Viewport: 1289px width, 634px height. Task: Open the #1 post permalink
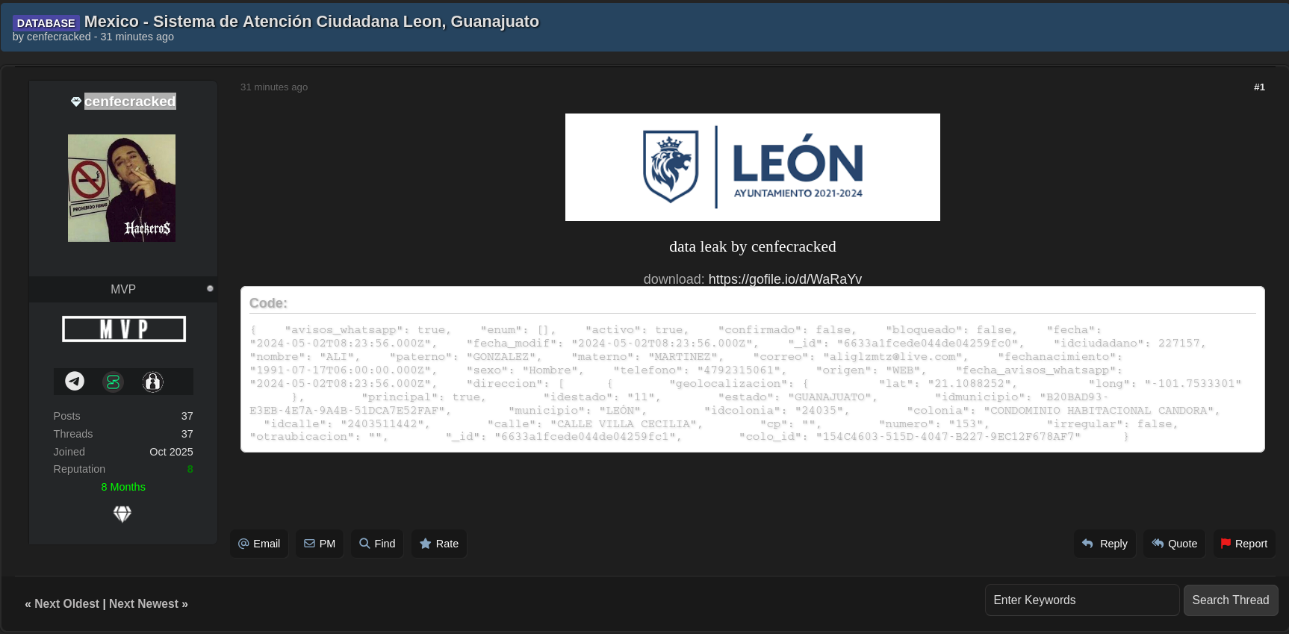click(1259, 87)
